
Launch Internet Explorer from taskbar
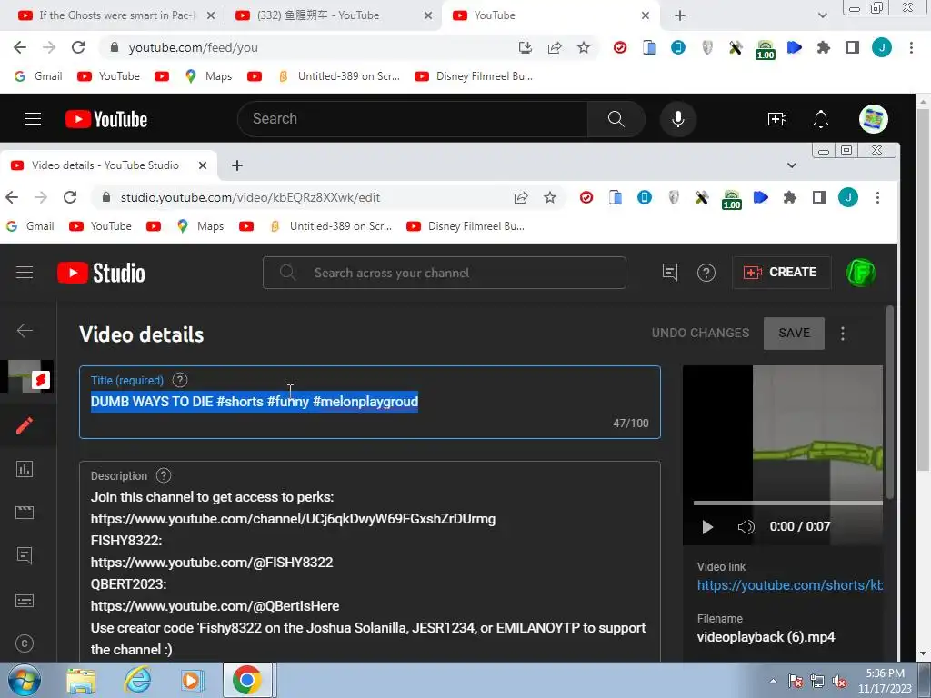coord(137,680)
